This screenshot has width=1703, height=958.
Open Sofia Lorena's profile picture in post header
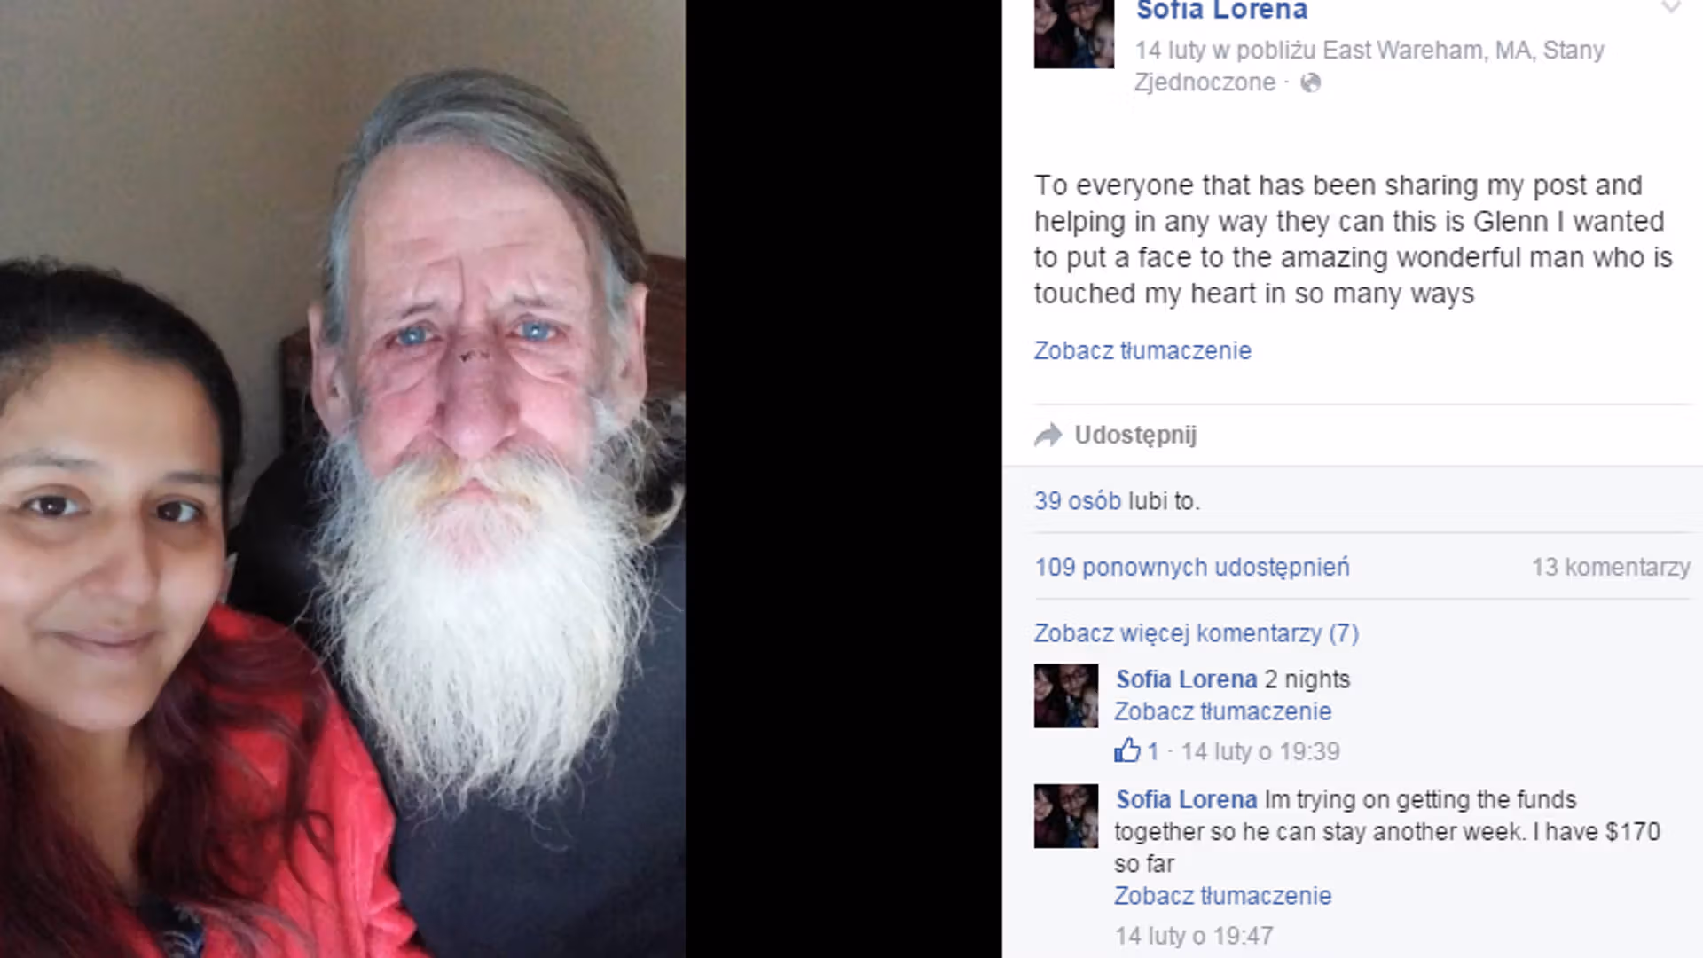coord(1073,34)
